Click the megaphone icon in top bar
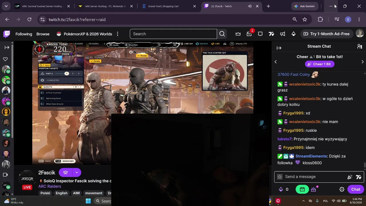This screenshot has height=206, width=366. tap(283, 34)
